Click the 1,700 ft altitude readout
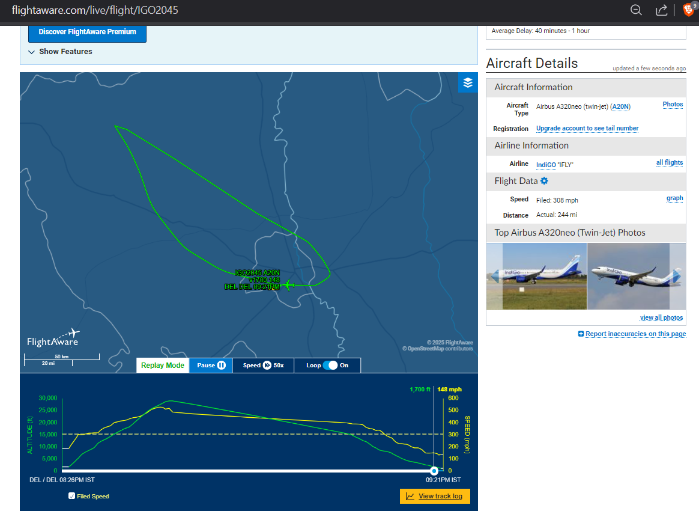 click(x=420, y=390)
